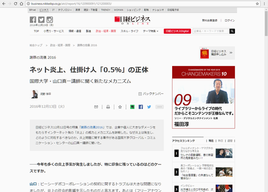Image resolution: width=268 pixels, height=192 pixels.
Task: Open the Instagram icon in the site header
Action: [x=50, y=20]
